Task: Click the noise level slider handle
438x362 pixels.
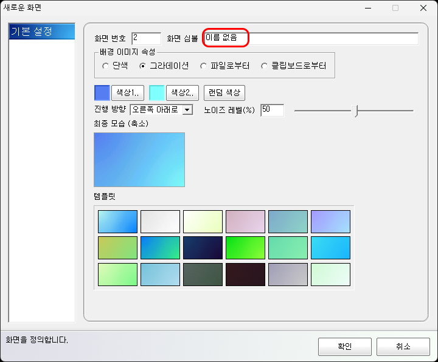Action: click(x=356, y=111)
